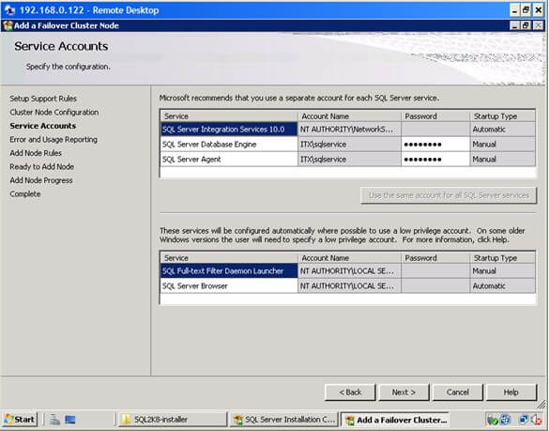Click Manual startup type for Database Engine
Screen dimensions: 549x431
coord(502,145)
